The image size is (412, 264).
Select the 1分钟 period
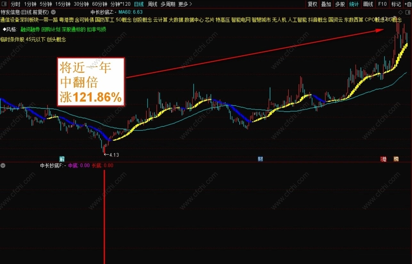pos(30,4)
